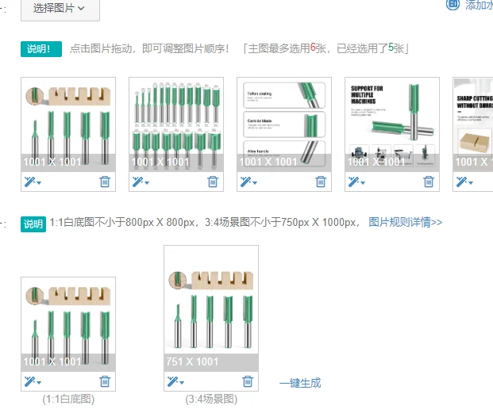Image resolution: width=493 pixels, height=413 pixels.
Task: Expand edit options arrow under the Sharp Cutting image
Action: point(471,182)
